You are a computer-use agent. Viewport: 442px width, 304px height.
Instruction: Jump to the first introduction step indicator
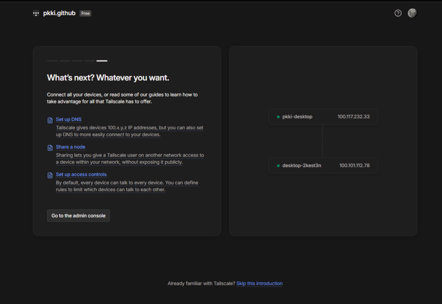[x=52, y=61]
